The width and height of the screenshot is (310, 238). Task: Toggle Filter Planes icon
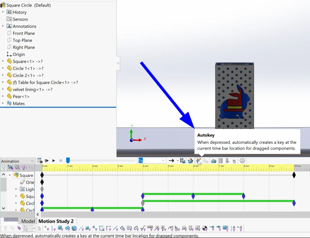(x=88, y=228)
